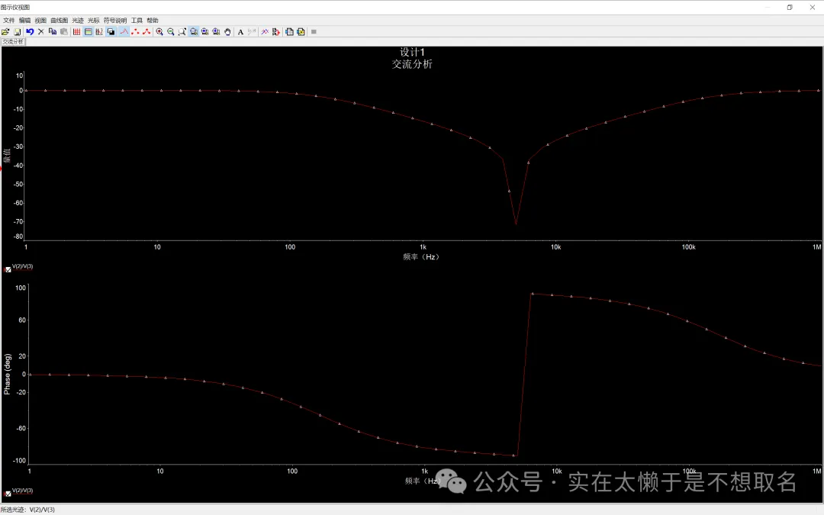The width and height of the screenshot is (824, 515).
Task: Click the text annotation 'A' icon
Action: point(240,32)
